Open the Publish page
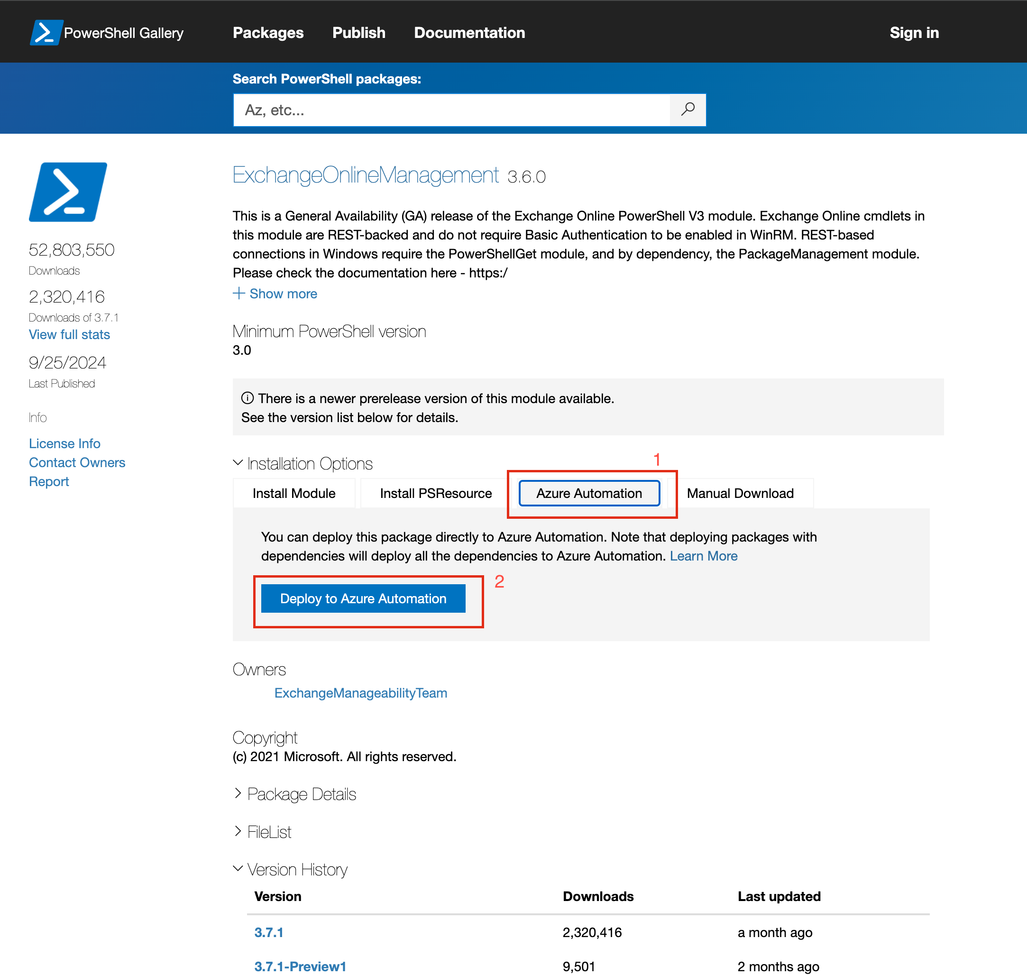 pos(358,33)
